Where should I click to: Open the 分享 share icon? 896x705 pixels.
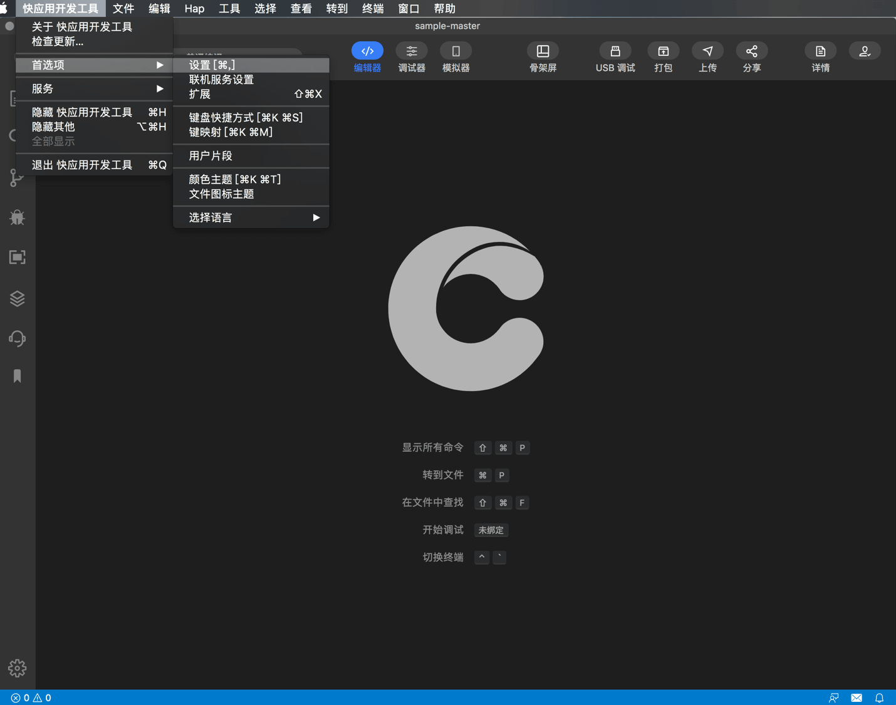(751, 51)
